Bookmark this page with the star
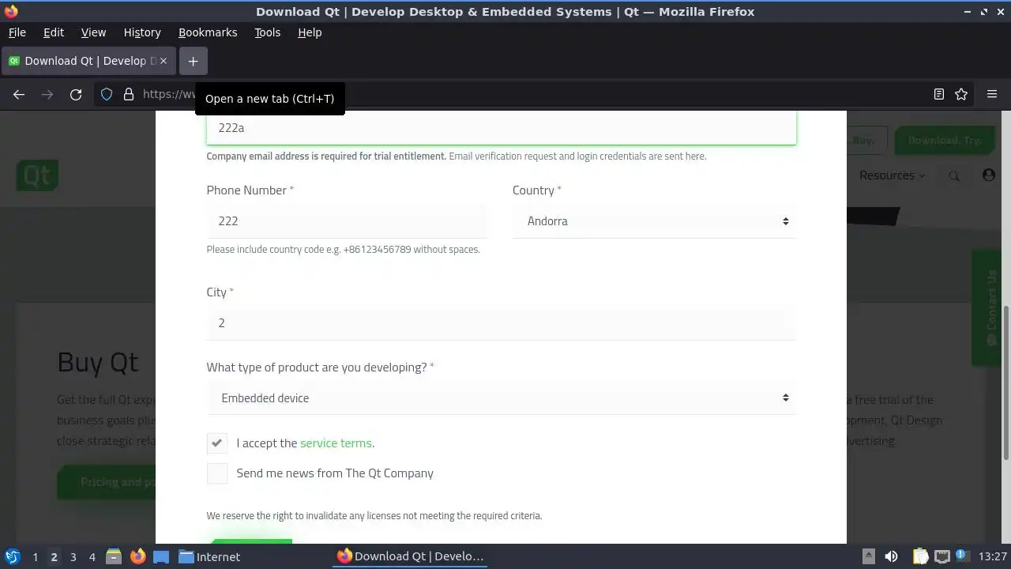 [961, 94]
